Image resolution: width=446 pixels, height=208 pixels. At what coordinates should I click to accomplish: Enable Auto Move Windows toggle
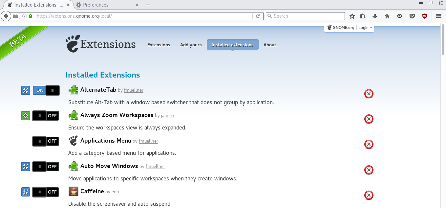click(46, 167)
